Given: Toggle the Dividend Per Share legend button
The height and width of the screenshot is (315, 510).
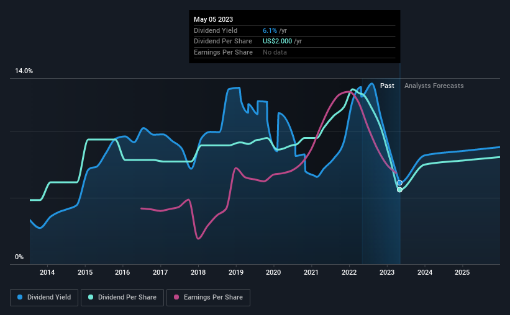Looking at the screenshot, I should tap(122, 298).
